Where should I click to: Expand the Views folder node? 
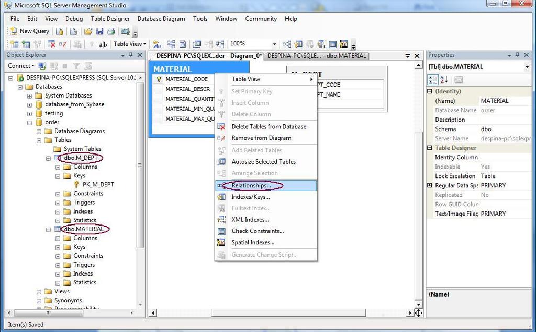pyautogui.click(x=39, y=292)
